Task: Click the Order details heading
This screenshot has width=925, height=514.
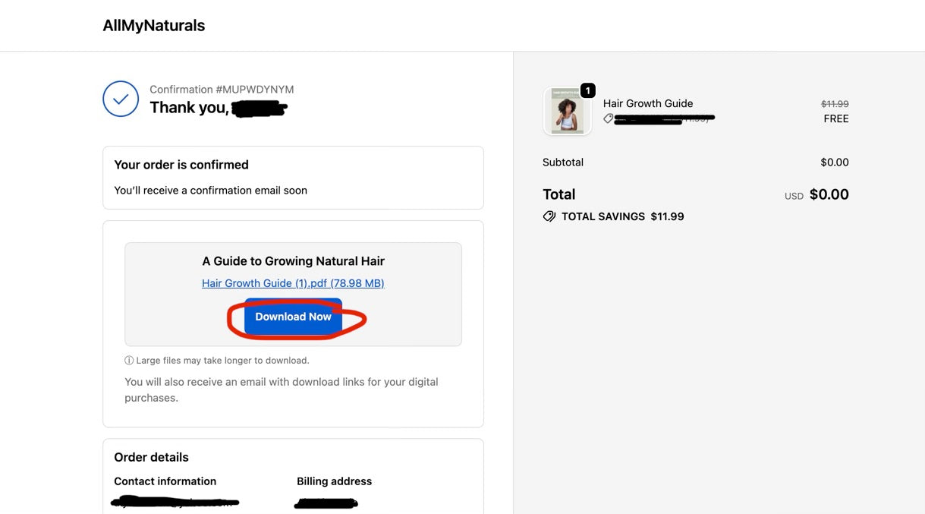Action: [151, 457]
